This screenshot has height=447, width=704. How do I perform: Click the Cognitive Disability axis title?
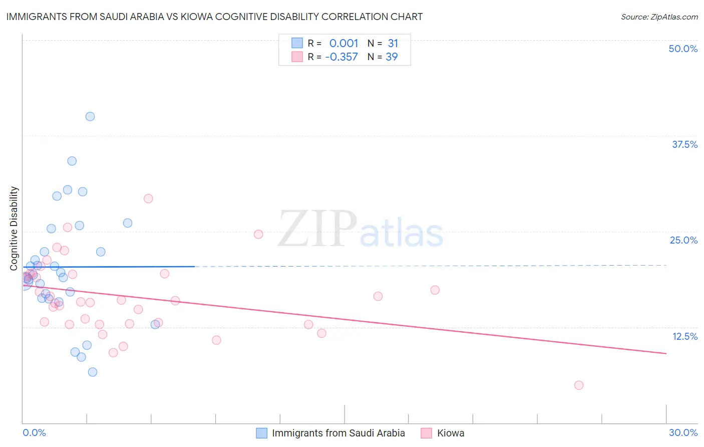(14, 229)
